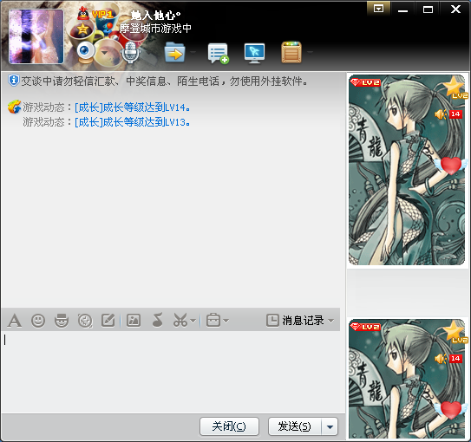This screenshot has width=471, height=442.
Task: Open the magic emoticon VIP face
Action: tap(62, 321)
